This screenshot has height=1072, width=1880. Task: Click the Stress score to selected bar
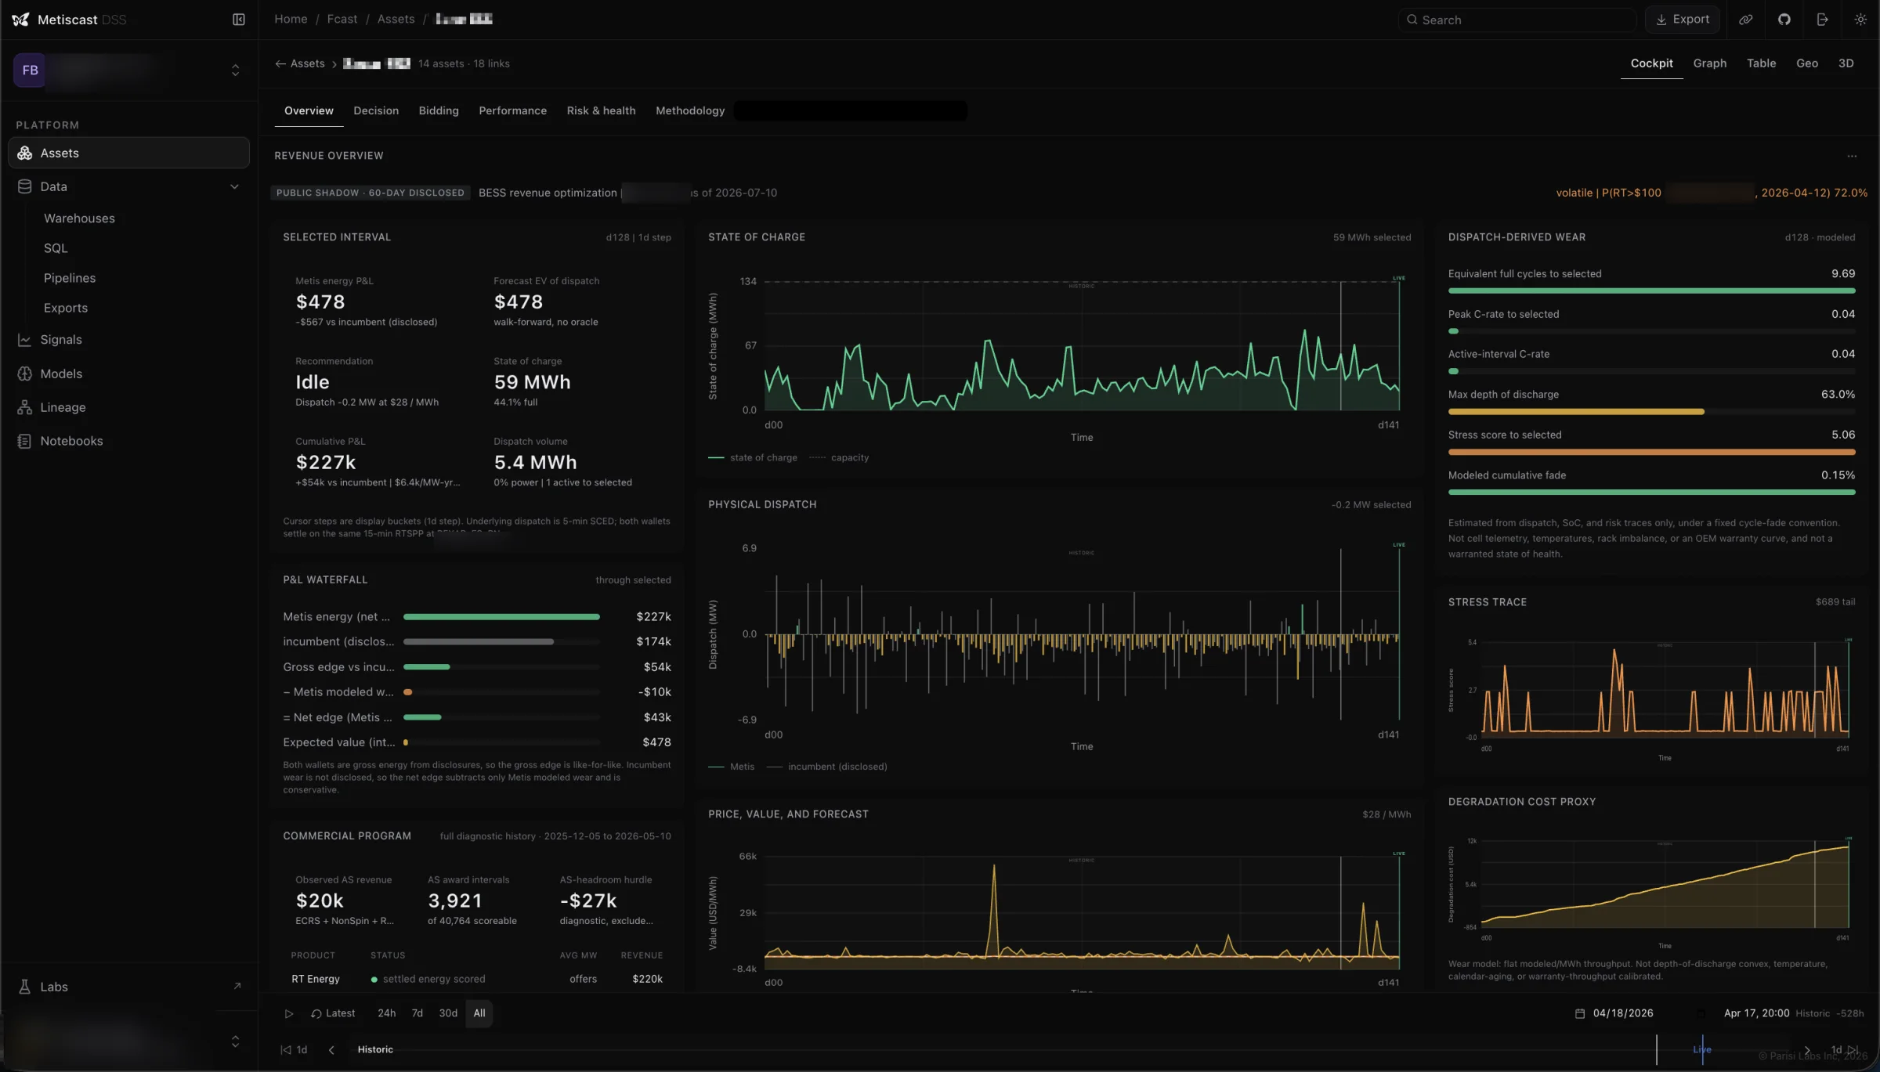click(1651, 452)
